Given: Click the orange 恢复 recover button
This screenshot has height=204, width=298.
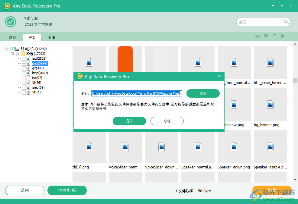Looking at the screenshot, I should (272, 190).
